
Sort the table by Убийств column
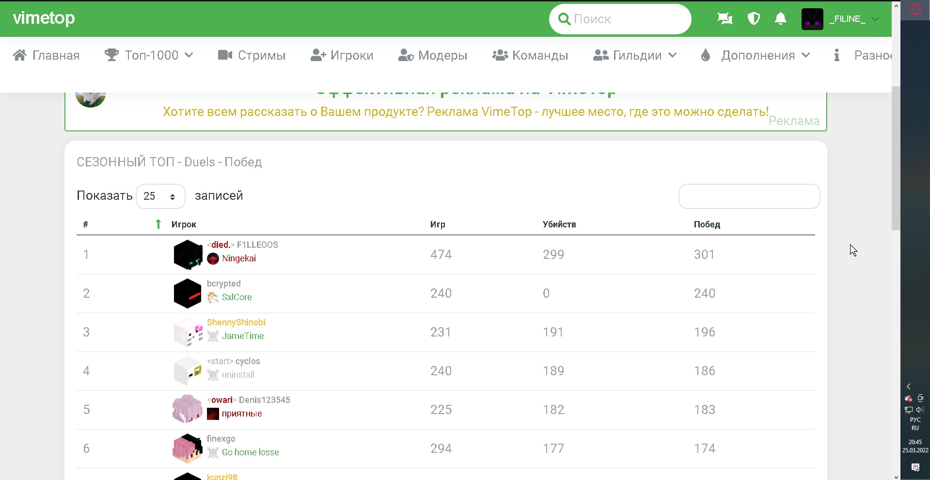point(559,224)
